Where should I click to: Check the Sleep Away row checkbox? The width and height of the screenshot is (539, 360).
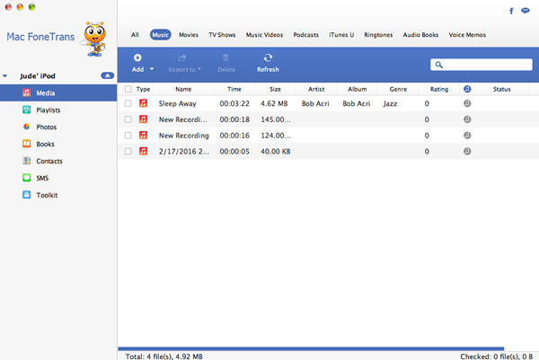[x=128, y=103]
